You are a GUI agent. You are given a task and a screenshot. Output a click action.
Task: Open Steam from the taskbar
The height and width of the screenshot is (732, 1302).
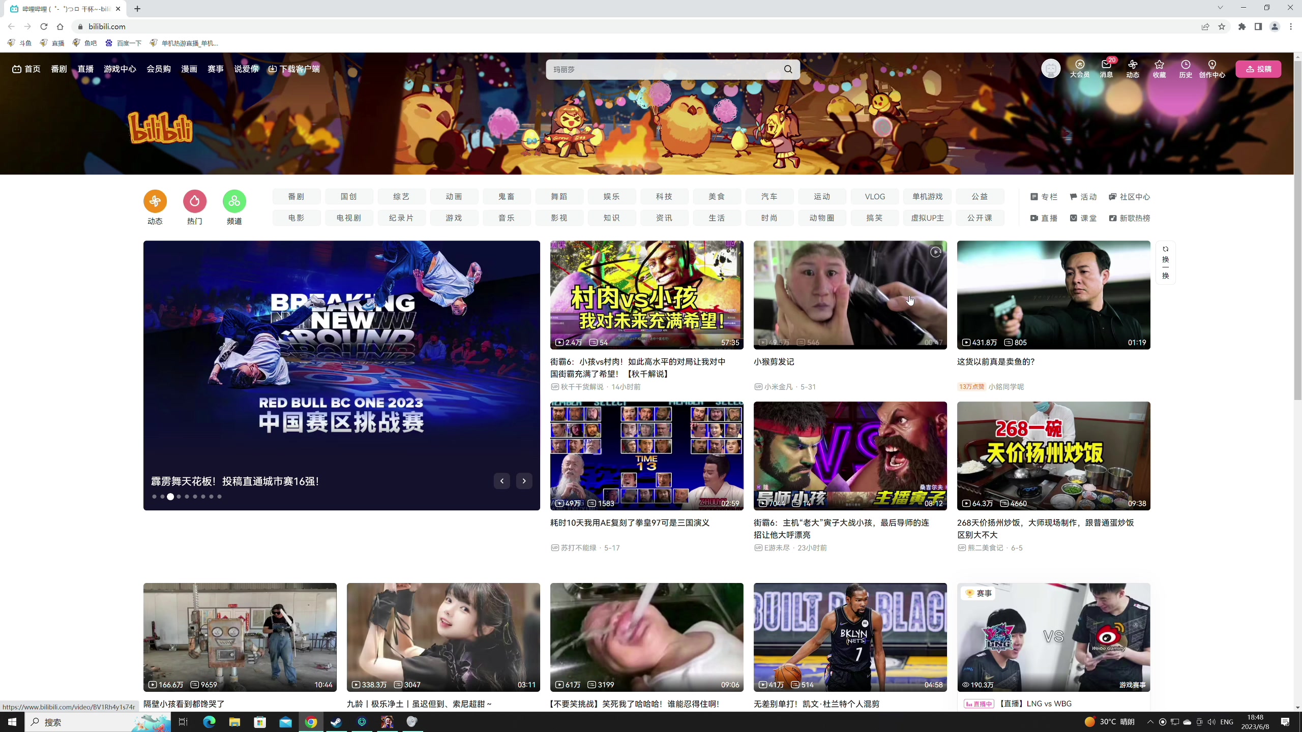[336, 722]
